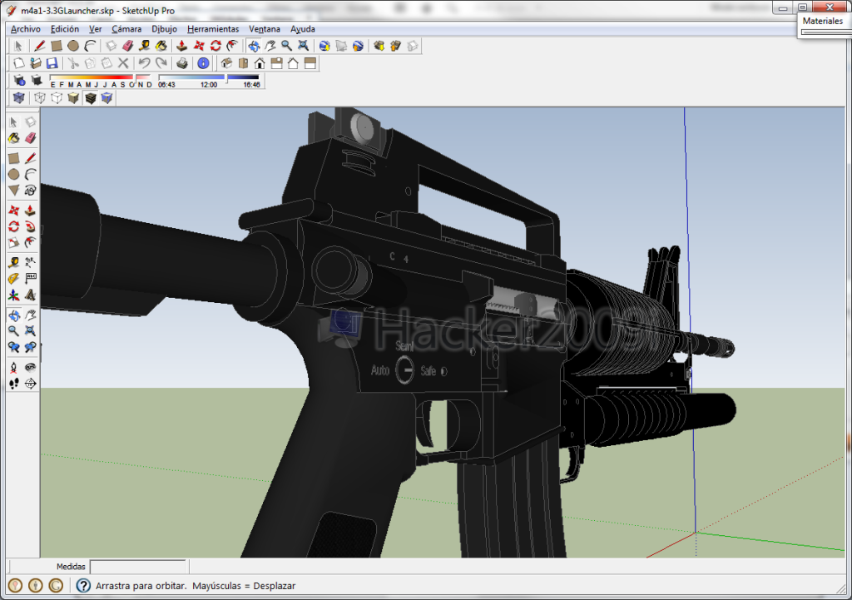Select the Pan hand tool in left palette

point(31,315)
